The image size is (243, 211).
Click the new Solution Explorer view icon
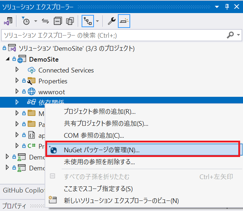[53, 200]
